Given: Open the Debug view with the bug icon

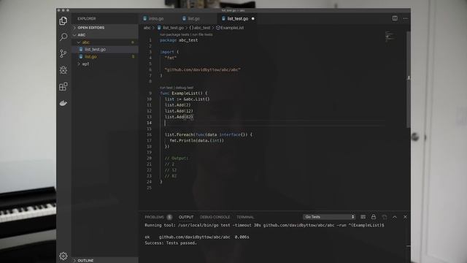Looking at the screenshot, I should [63, 70].
